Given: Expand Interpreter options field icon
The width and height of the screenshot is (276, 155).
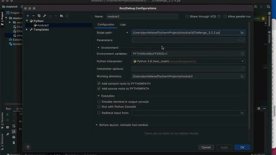Looking at the screenshot, I should click(x=242, y=69).
